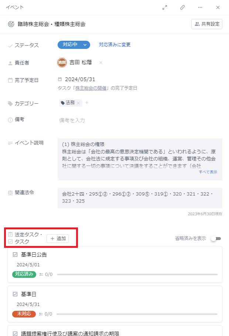Viewport: 229px width, 336px height.
Task: Toggle the 省略済みを表示 switch
Action: coord(216,239)
